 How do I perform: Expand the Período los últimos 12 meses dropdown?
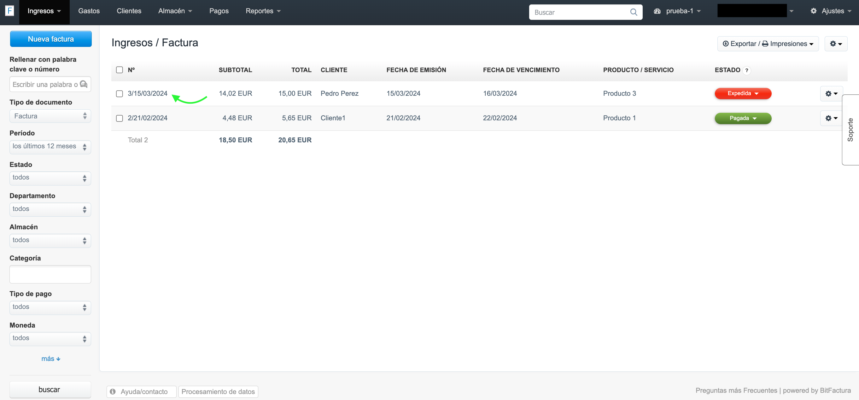[50, 146]
